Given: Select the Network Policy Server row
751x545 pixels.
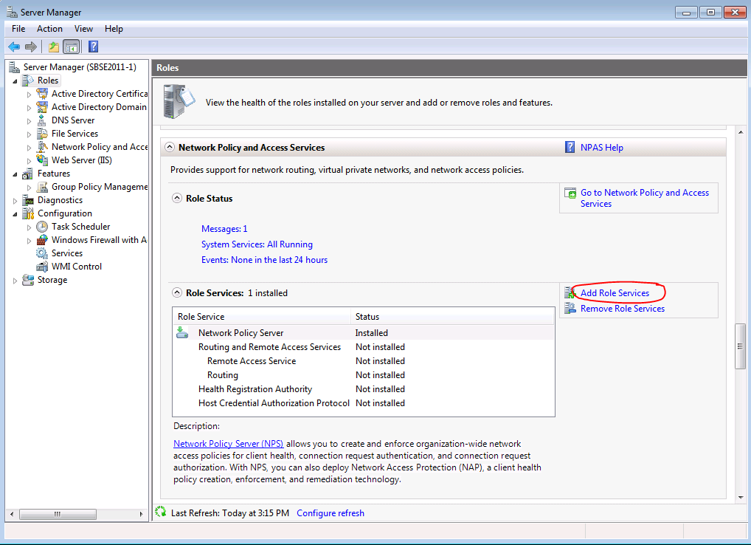Looking at the screenshot, I should pyautogui.click(x=240, y=333).
